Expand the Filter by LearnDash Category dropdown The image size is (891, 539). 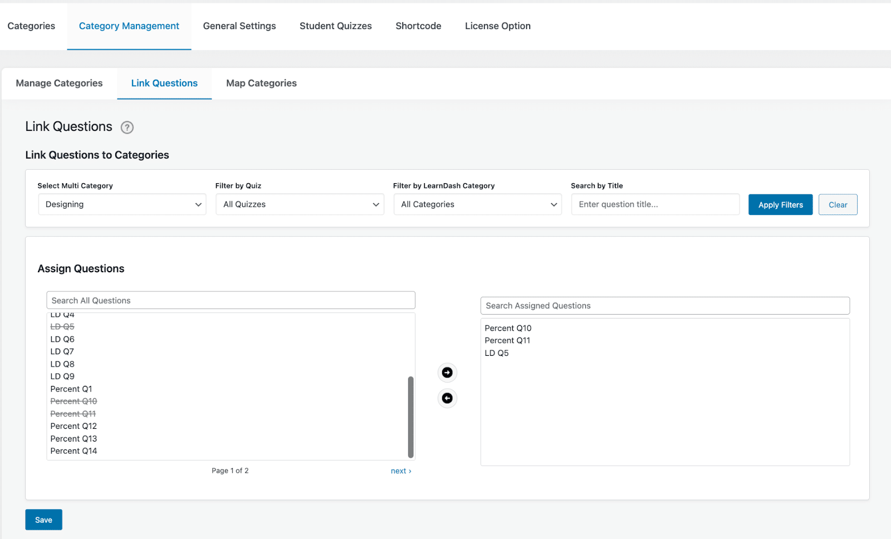click(477, 204)
